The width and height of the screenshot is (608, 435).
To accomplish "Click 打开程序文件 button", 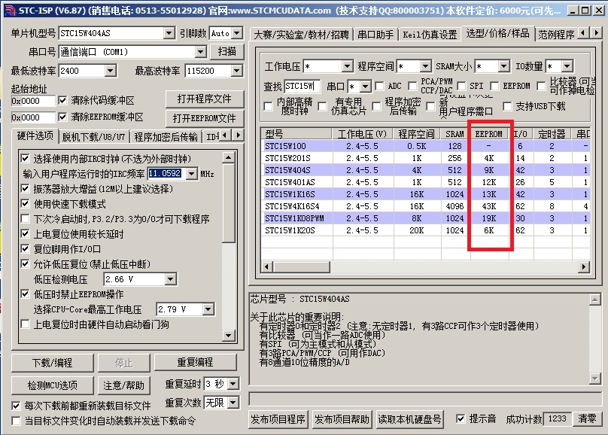I will [x=205, y=99].
